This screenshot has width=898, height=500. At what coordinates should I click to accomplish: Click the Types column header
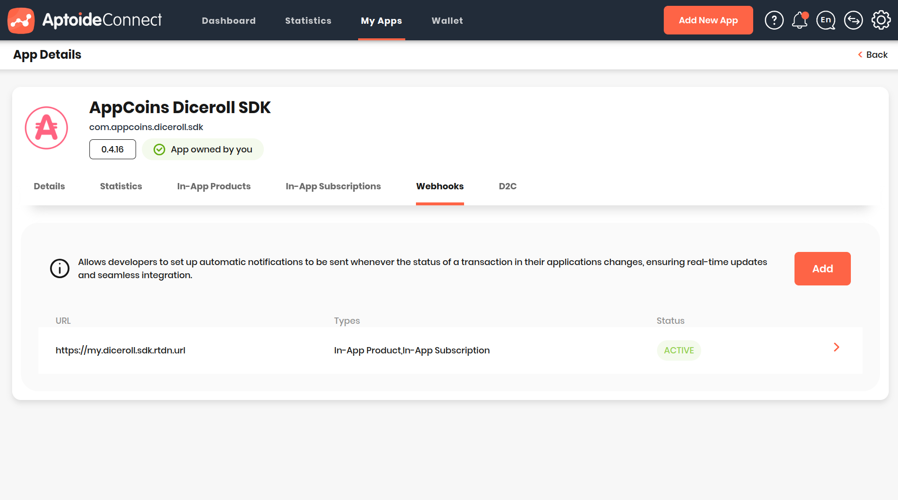347,321
